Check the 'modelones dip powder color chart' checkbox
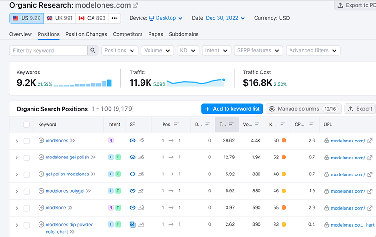 pos(27,225)
